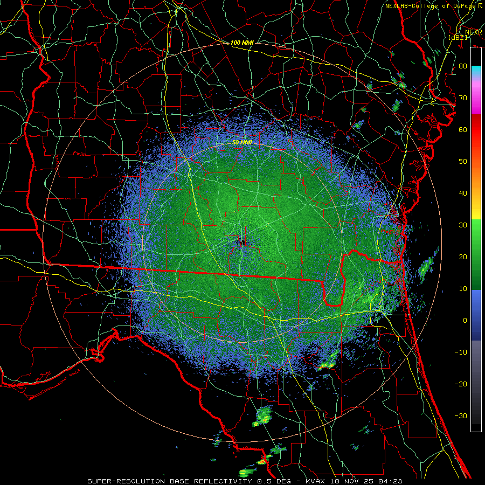Click the '20' value on the dBZ scale
Screen dimensions: 485x485
(463, 257)
